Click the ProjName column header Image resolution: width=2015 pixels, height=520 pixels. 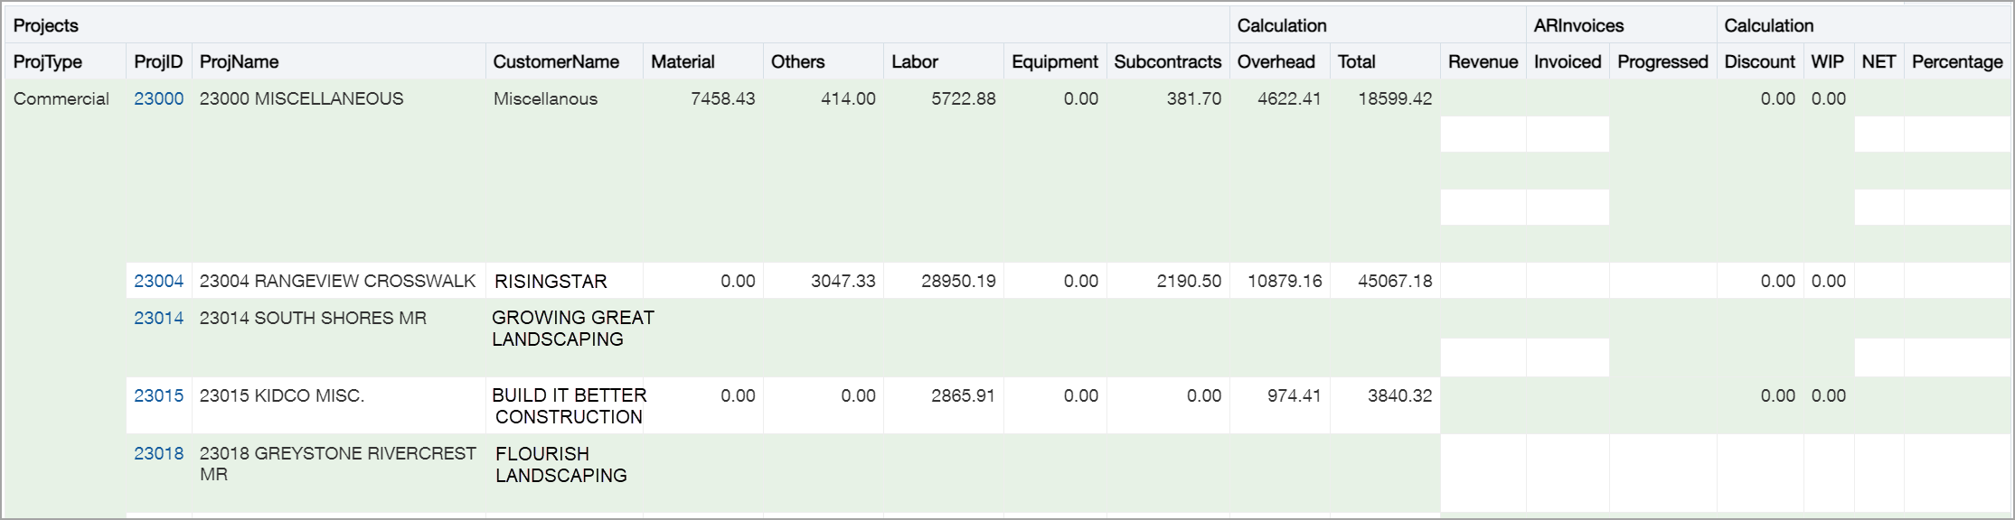coord(239,61)
